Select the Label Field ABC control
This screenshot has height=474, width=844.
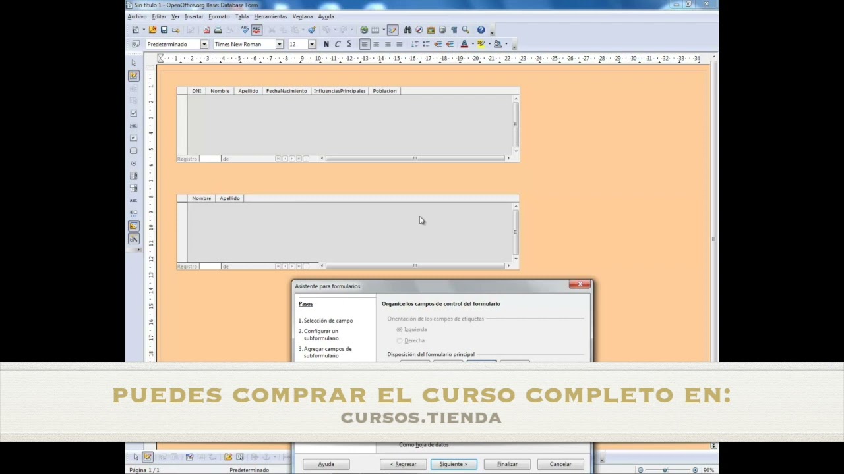(x=134, y=201)
